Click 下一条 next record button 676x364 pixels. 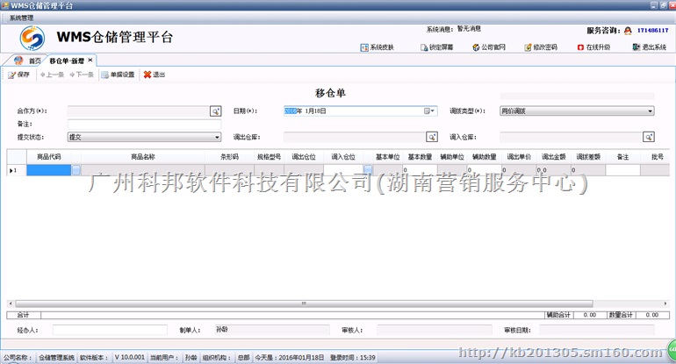(82, 75)
